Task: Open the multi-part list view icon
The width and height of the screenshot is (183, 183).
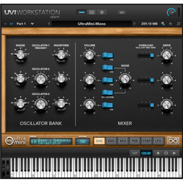Action: pos(91,12)
